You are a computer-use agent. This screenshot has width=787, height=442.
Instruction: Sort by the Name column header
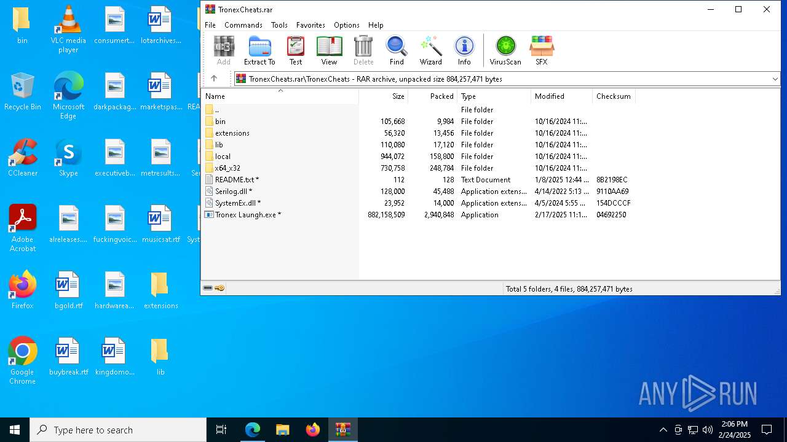tap(280, 96)
